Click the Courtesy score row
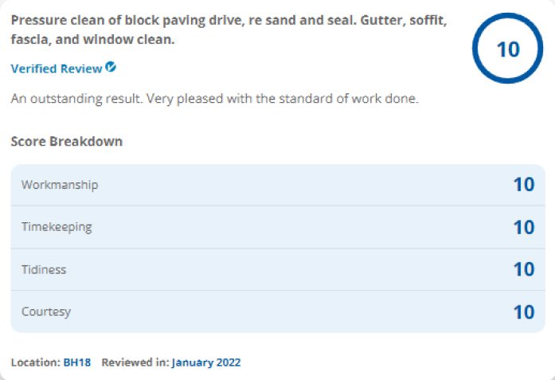Screen dimensions: 555x380 278,311
